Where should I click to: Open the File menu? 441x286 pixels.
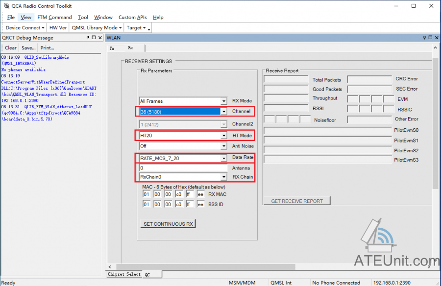click(11, 17)
